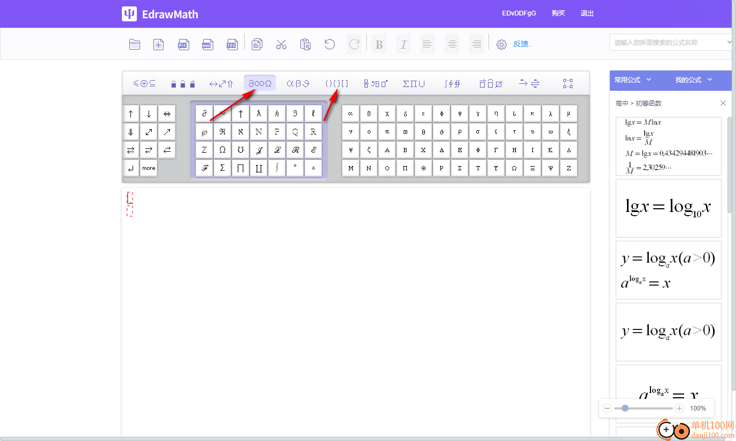Copy with the double-page icon
The image size is (736, 441).
(257, 44)
